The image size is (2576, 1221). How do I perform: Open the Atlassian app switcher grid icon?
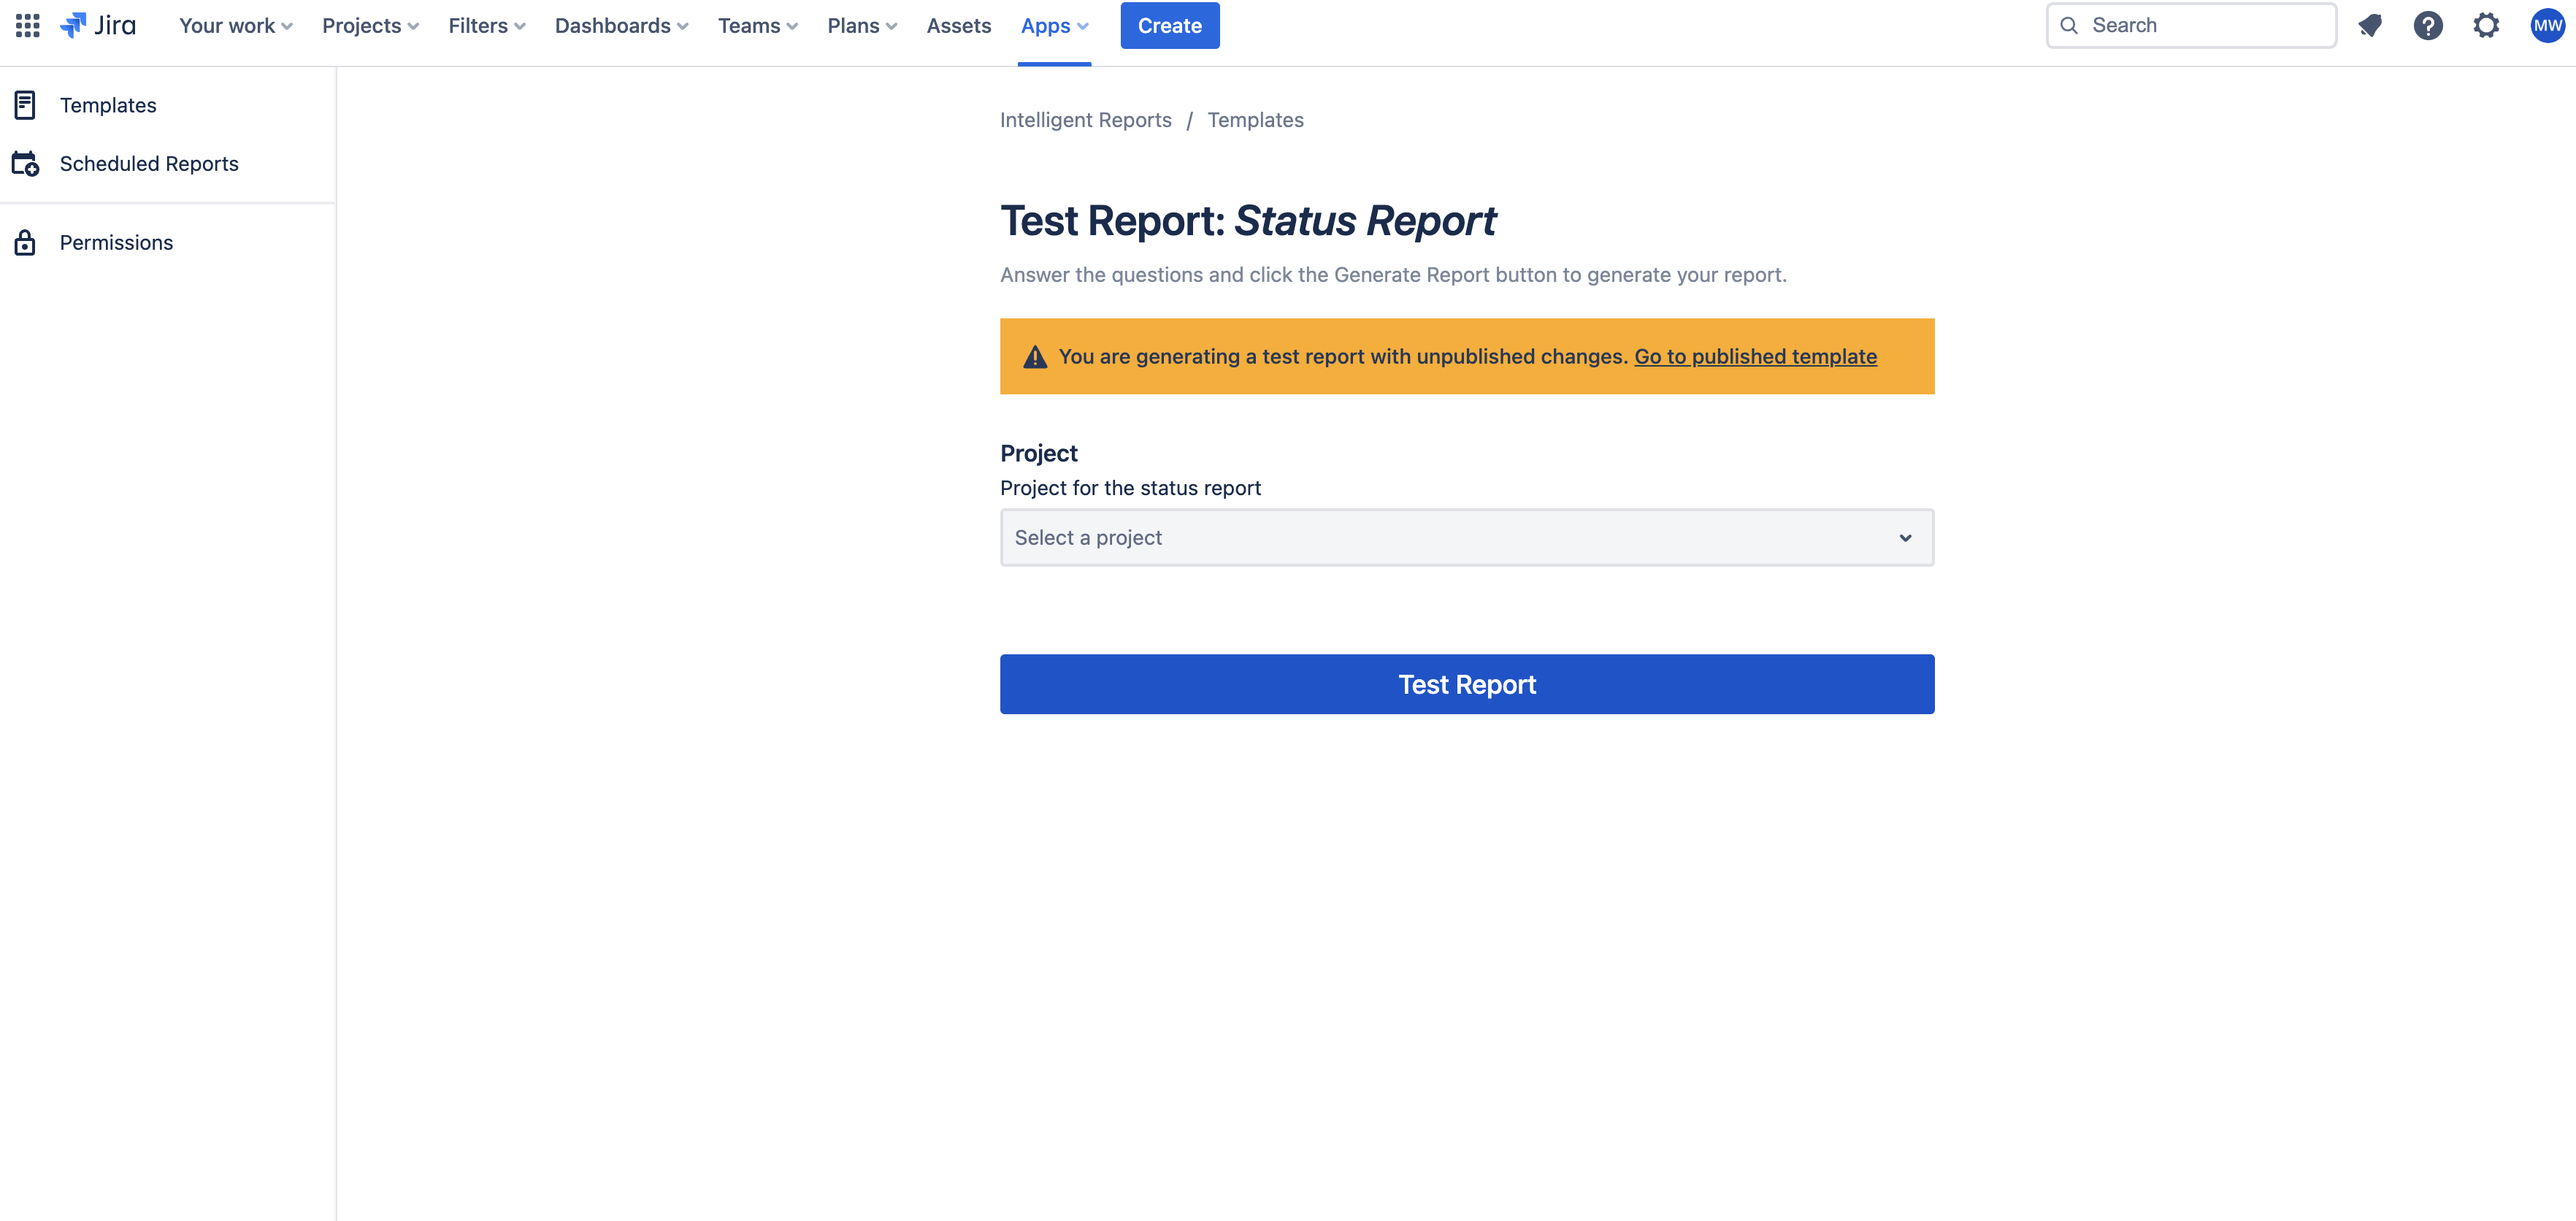click(x=27, y=25)
